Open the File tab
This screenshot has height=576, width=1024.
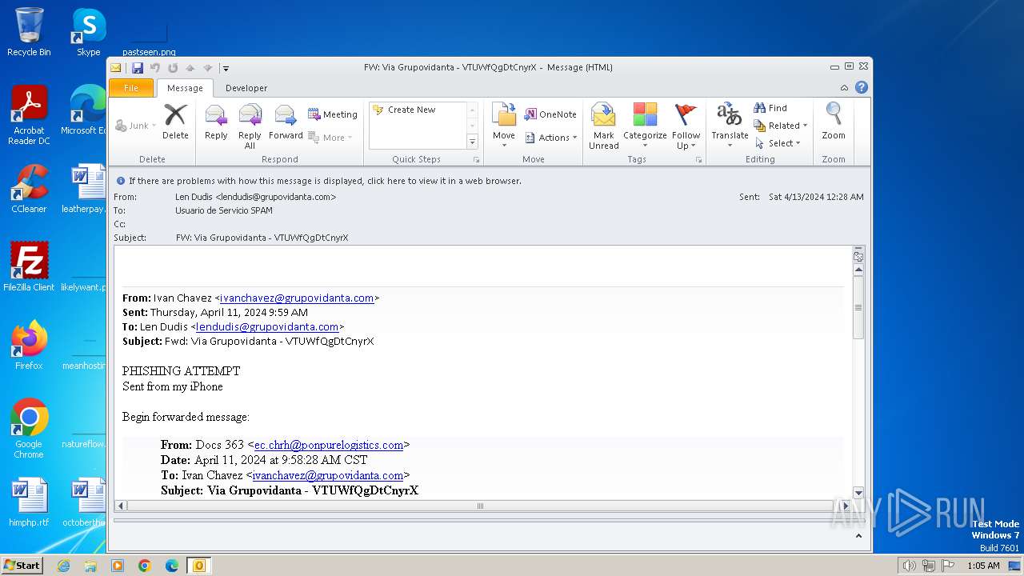point(130,88)
